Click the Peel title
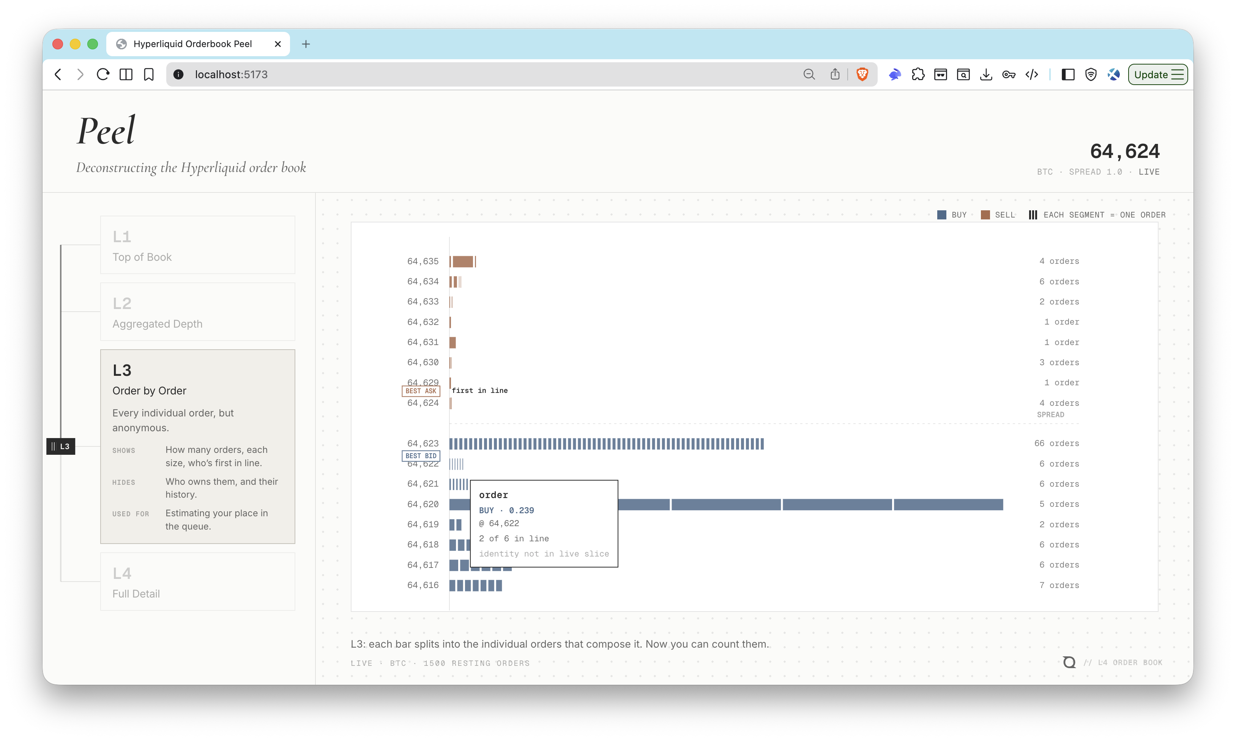Screen dimensions: 1236x741 pos(106,131)
